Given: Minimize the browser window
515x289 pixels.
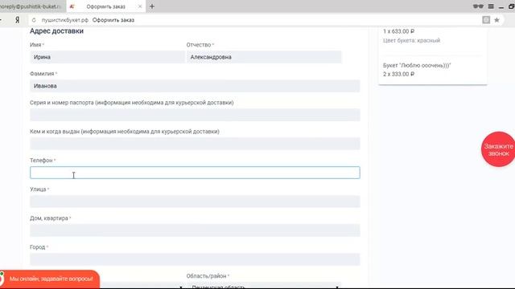Looking at the screenshot, I should 501,6.
